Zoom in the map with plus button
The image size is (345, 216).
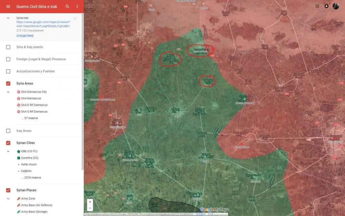[x=90, y=202]
